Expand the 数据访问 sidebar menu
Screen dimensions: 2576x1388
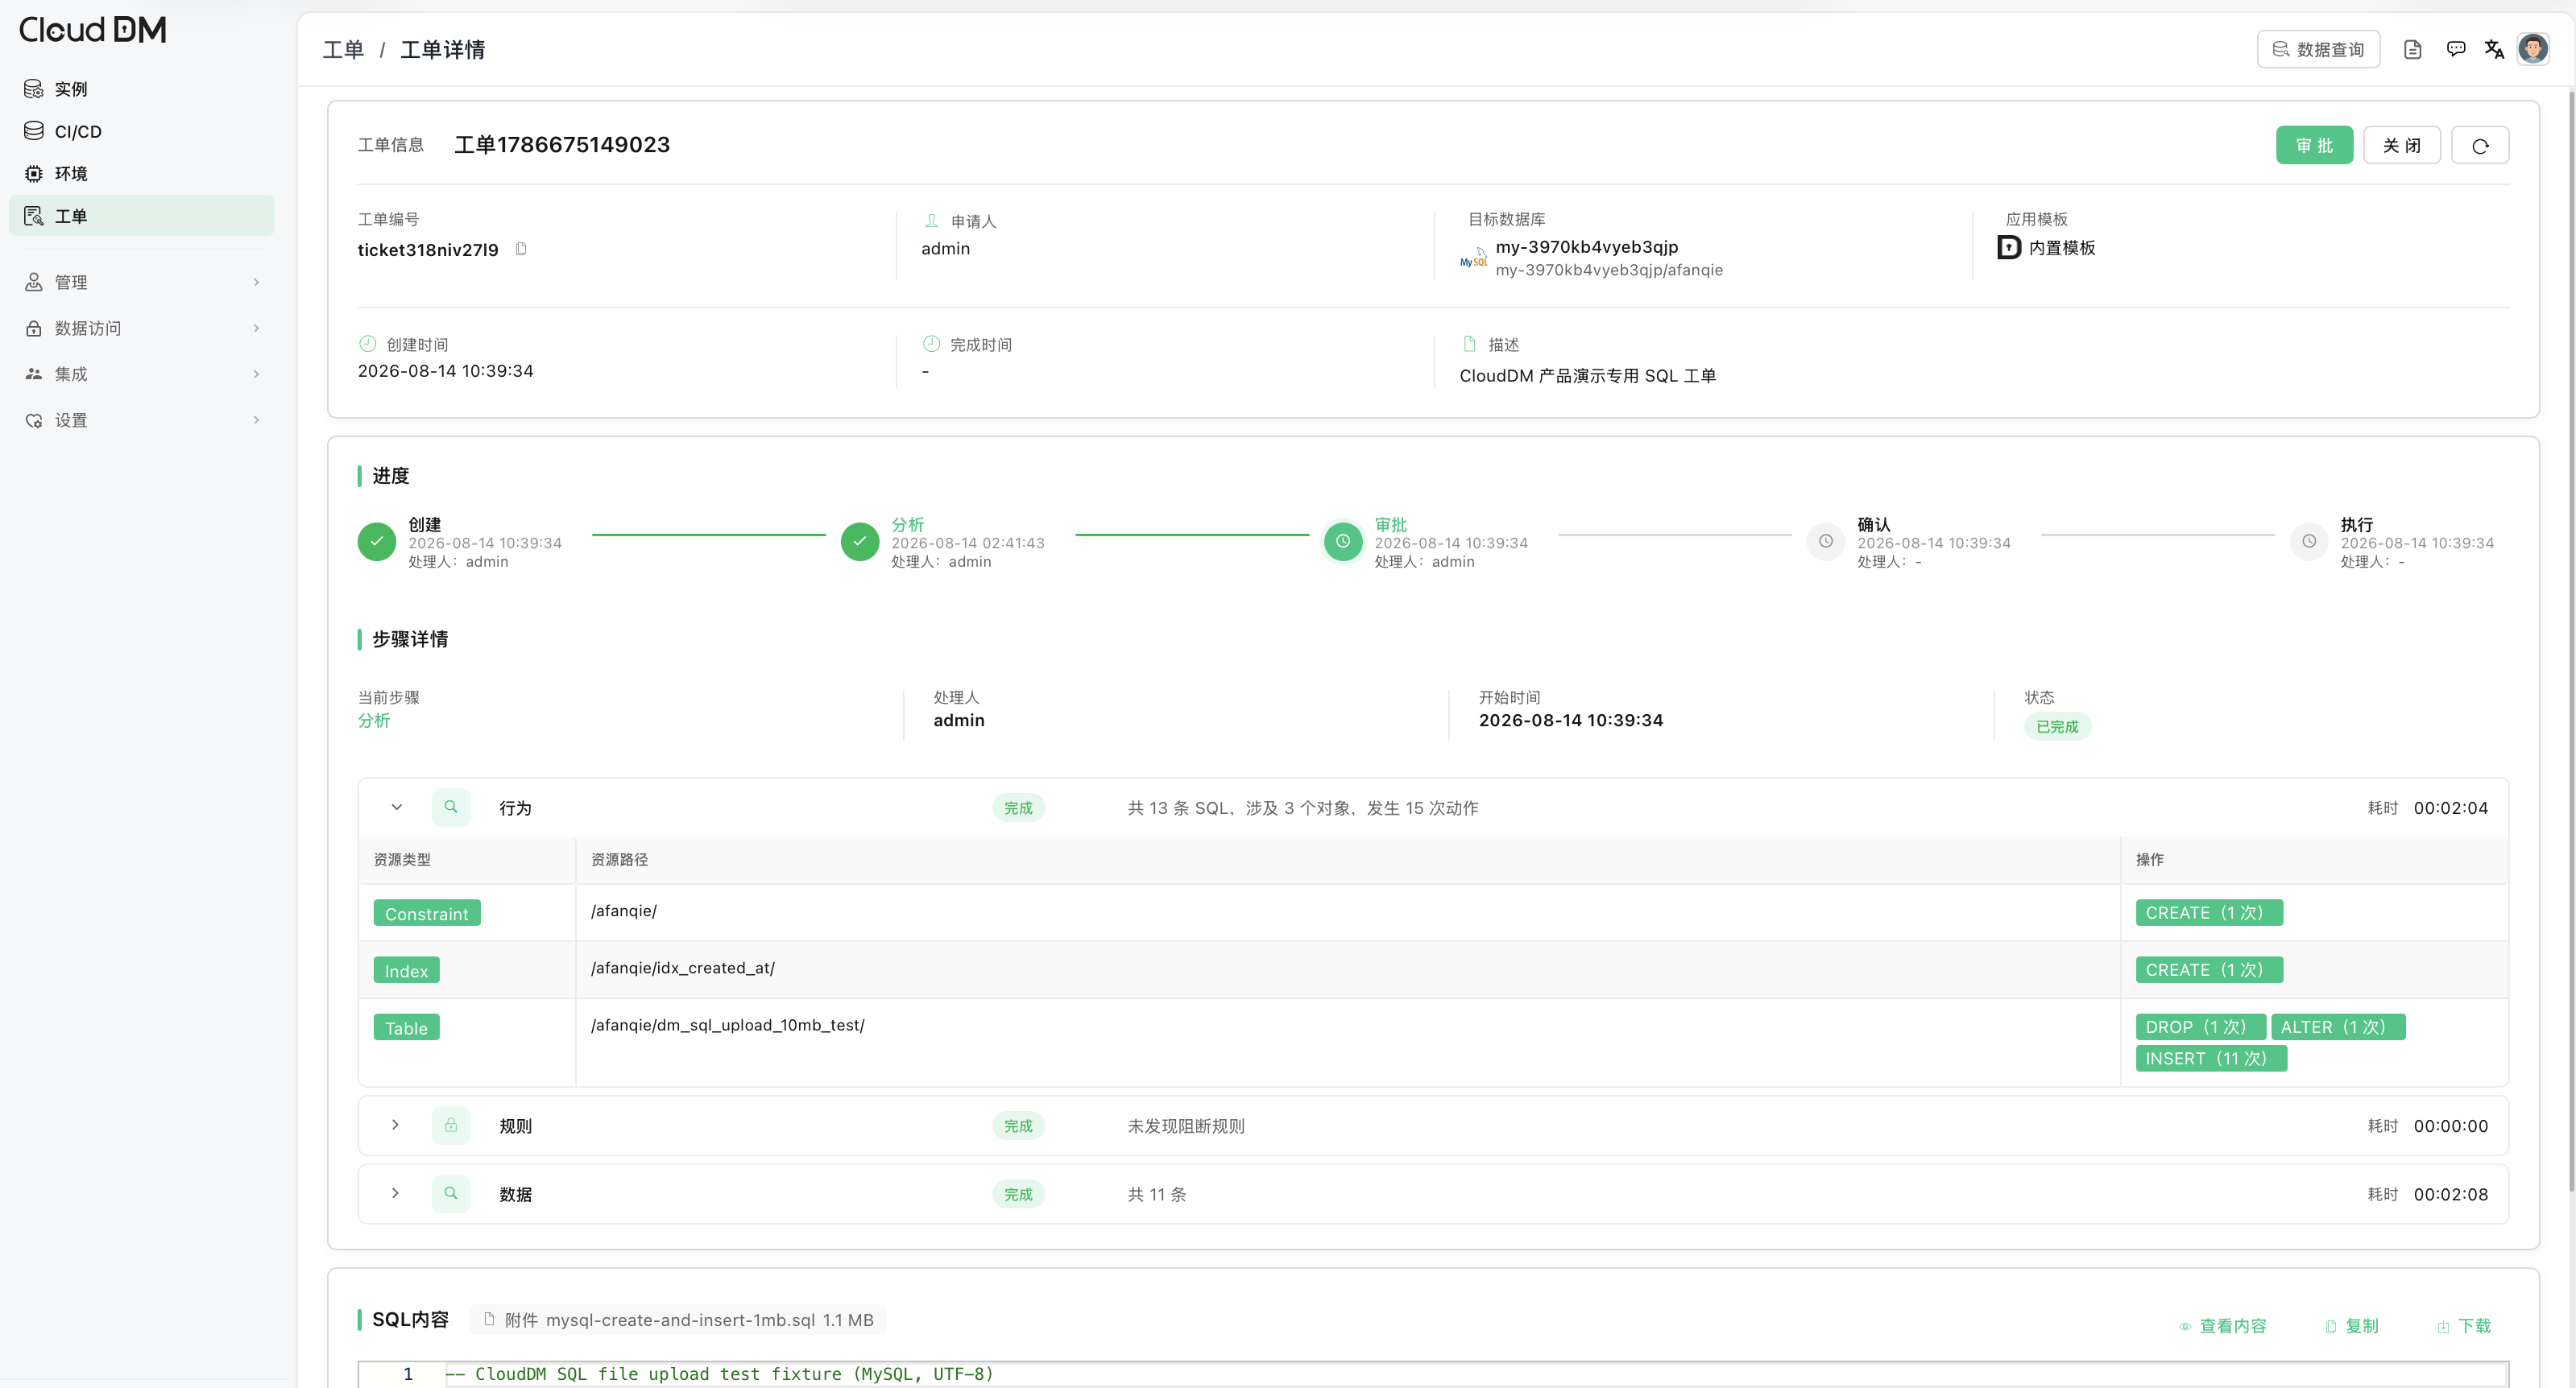(141, 328)
